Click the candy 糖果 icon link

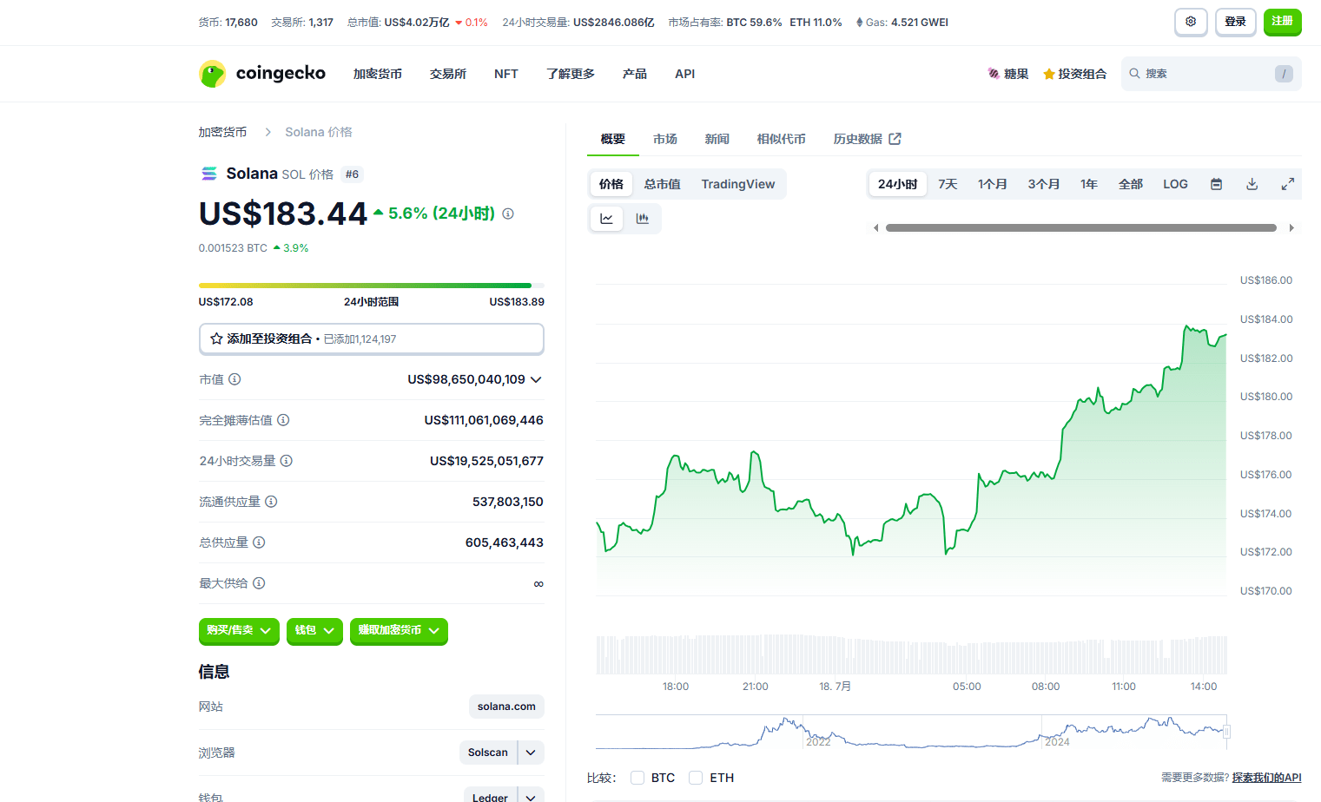(x=1007, y=74)
